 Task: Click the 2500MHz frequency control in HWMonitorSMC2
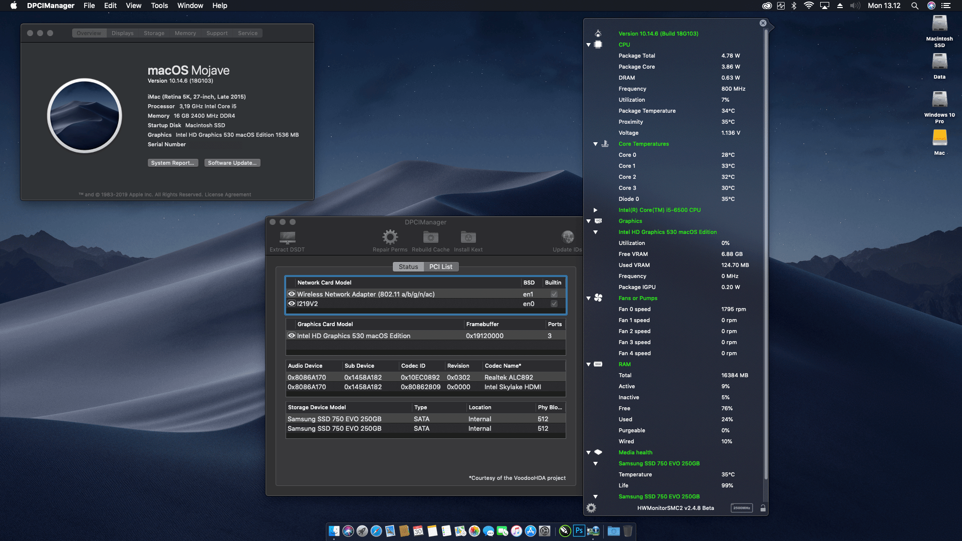pyautogui.click(x=741, y=507)
